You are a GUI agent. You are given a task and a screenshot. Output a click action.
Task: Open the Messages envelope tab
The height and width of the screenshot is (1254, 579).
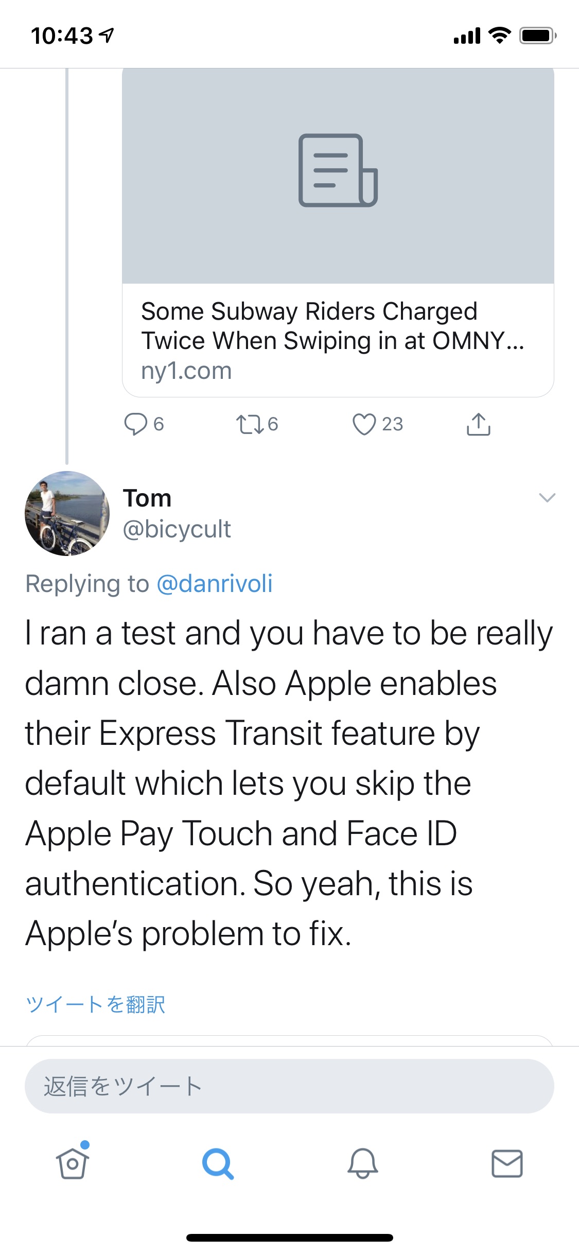point(507,1163)
